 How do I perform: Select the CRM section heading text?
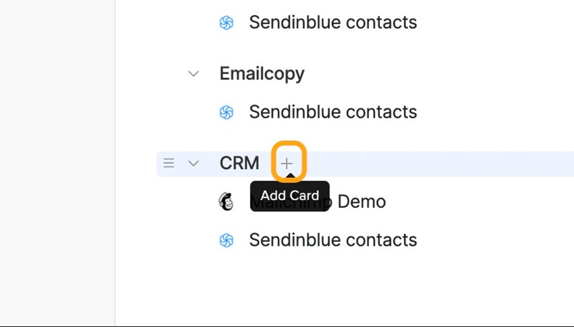240,163
